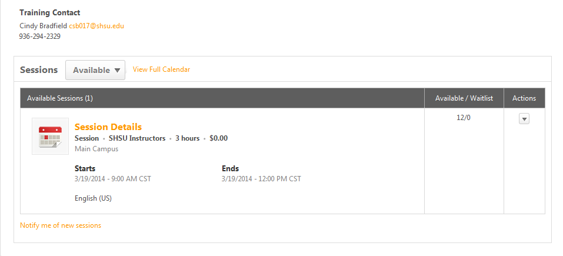Click the csb017@shsu.edu email link
The image size is (563, 256).
[x=96, y=26]
